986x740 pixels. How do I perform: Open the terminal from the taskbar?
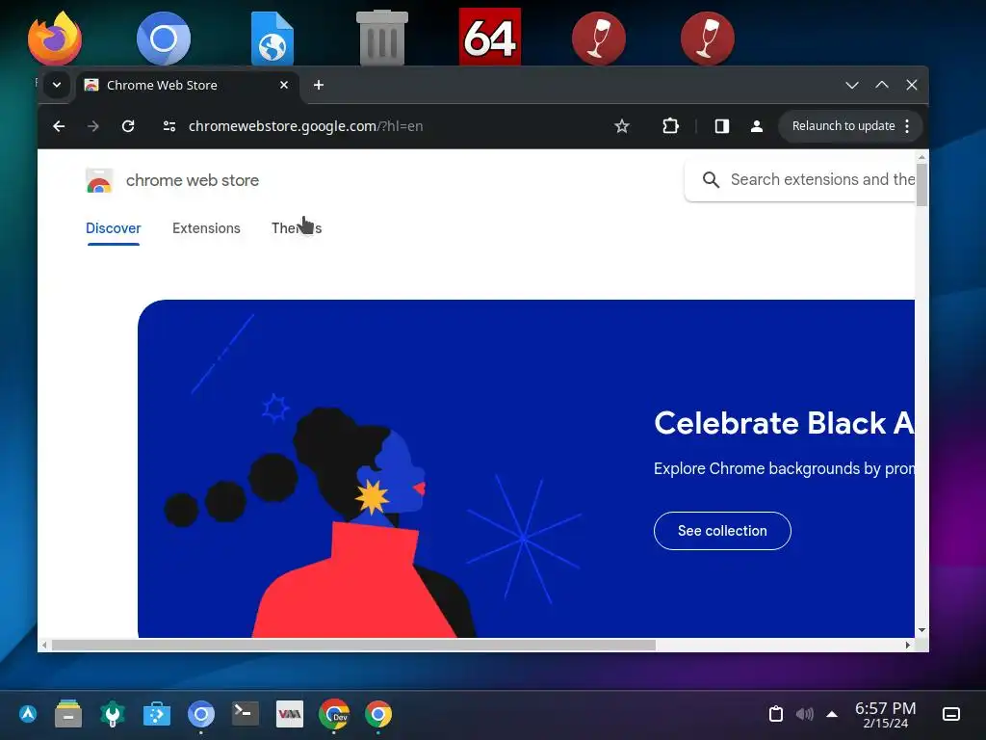[246, 714]
